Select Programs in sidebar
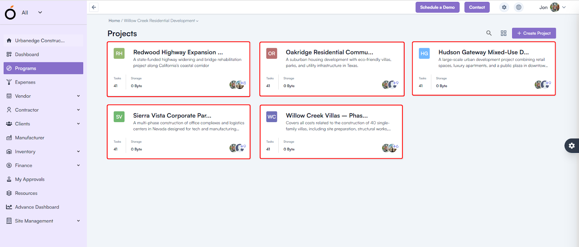Image resolution: width=579 pixels, height=247 pixels. pyautogui.click(x=43, y=68)
